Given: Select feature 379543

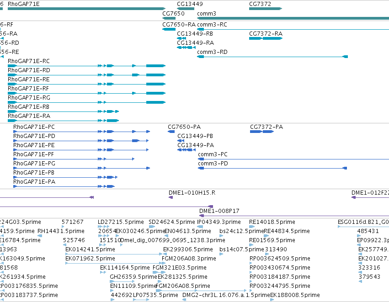Looking at the screenshot, I should click(x=360, y=281).
